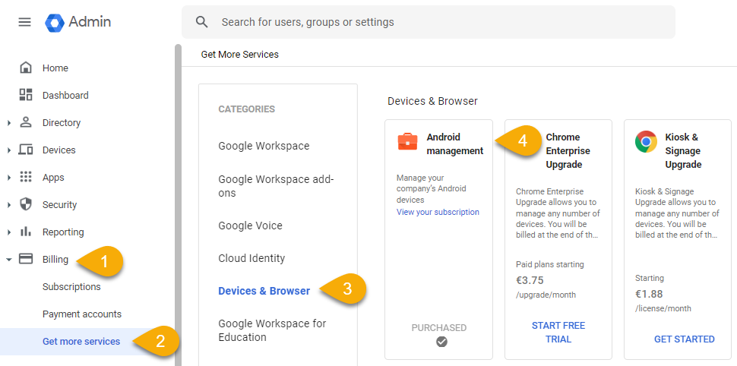The height and width of the screenshot is (366, 737).
Task: Select the Devices & Browser category
Action: point(264,291)
